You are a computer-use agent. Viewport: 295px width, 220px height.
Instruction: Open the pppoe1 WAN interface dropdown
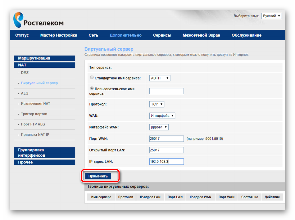pos(159,127)
